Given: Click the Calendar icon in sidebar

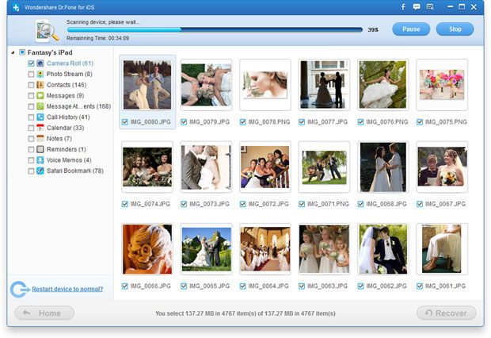Looking at the screenshot, I should [x=40, y=128].
